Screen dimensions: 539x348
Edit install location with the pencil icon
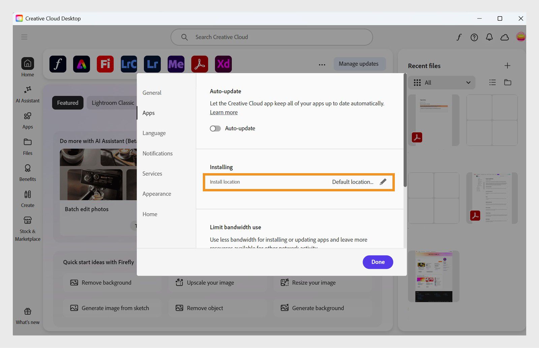(383, 182)
